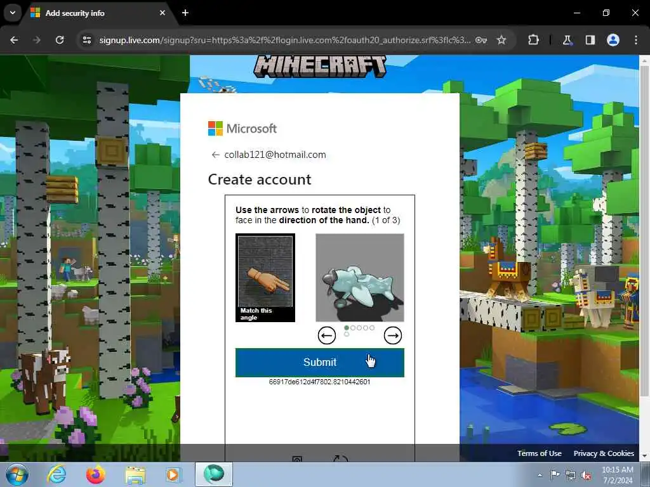
Task: Click the browser Back button
Action: pyautogui.click(x=14, y=40)
